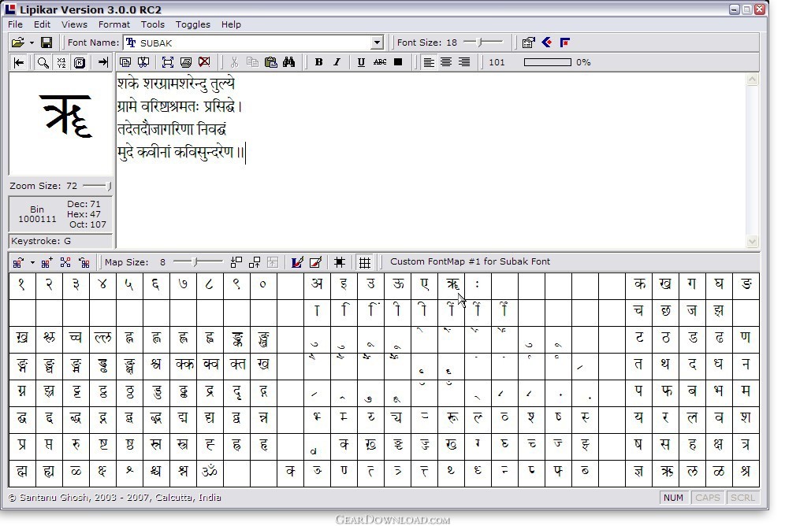Click the load font map grid icon

pos(18,262)
